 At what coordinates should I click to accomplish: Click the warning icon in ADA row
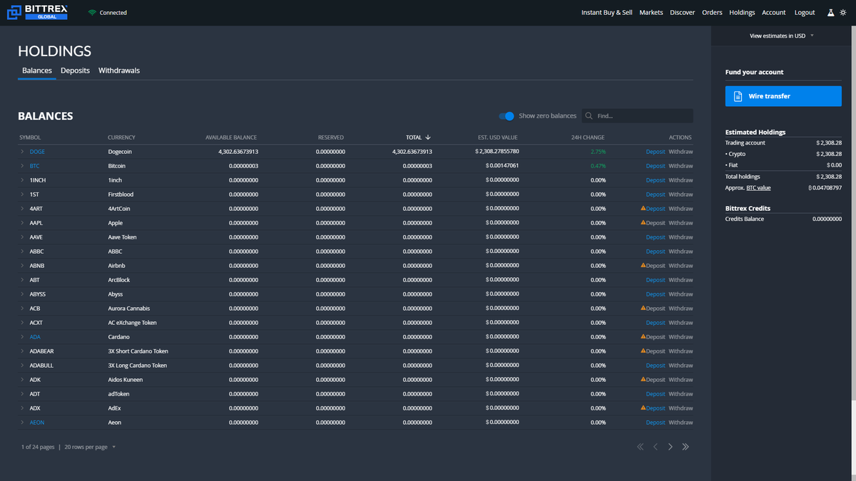[643, 336]
